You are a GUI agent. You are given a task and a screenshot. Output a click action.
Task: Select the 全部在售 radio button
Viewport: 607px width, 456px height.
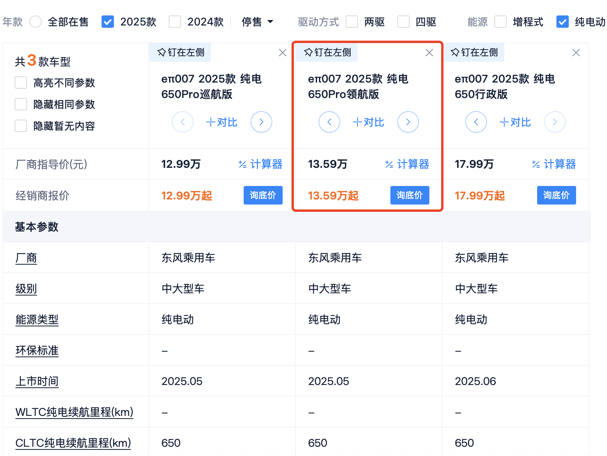[x=36, y=22]
